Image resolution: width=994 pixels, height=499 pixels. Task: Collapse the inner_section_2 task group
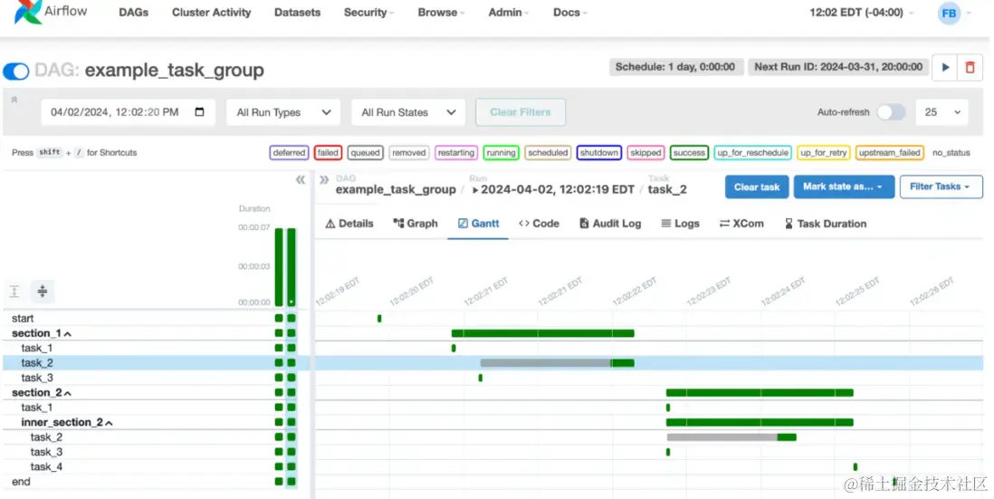pos(67,422)
